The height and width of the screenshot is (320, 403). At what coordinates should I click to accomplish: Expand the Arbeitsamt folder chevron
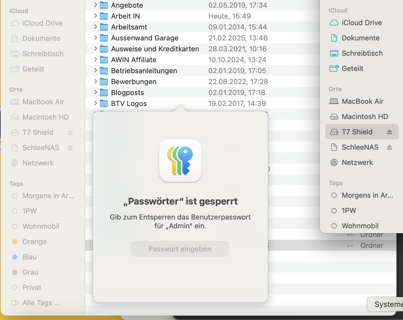tap(95, 27)
